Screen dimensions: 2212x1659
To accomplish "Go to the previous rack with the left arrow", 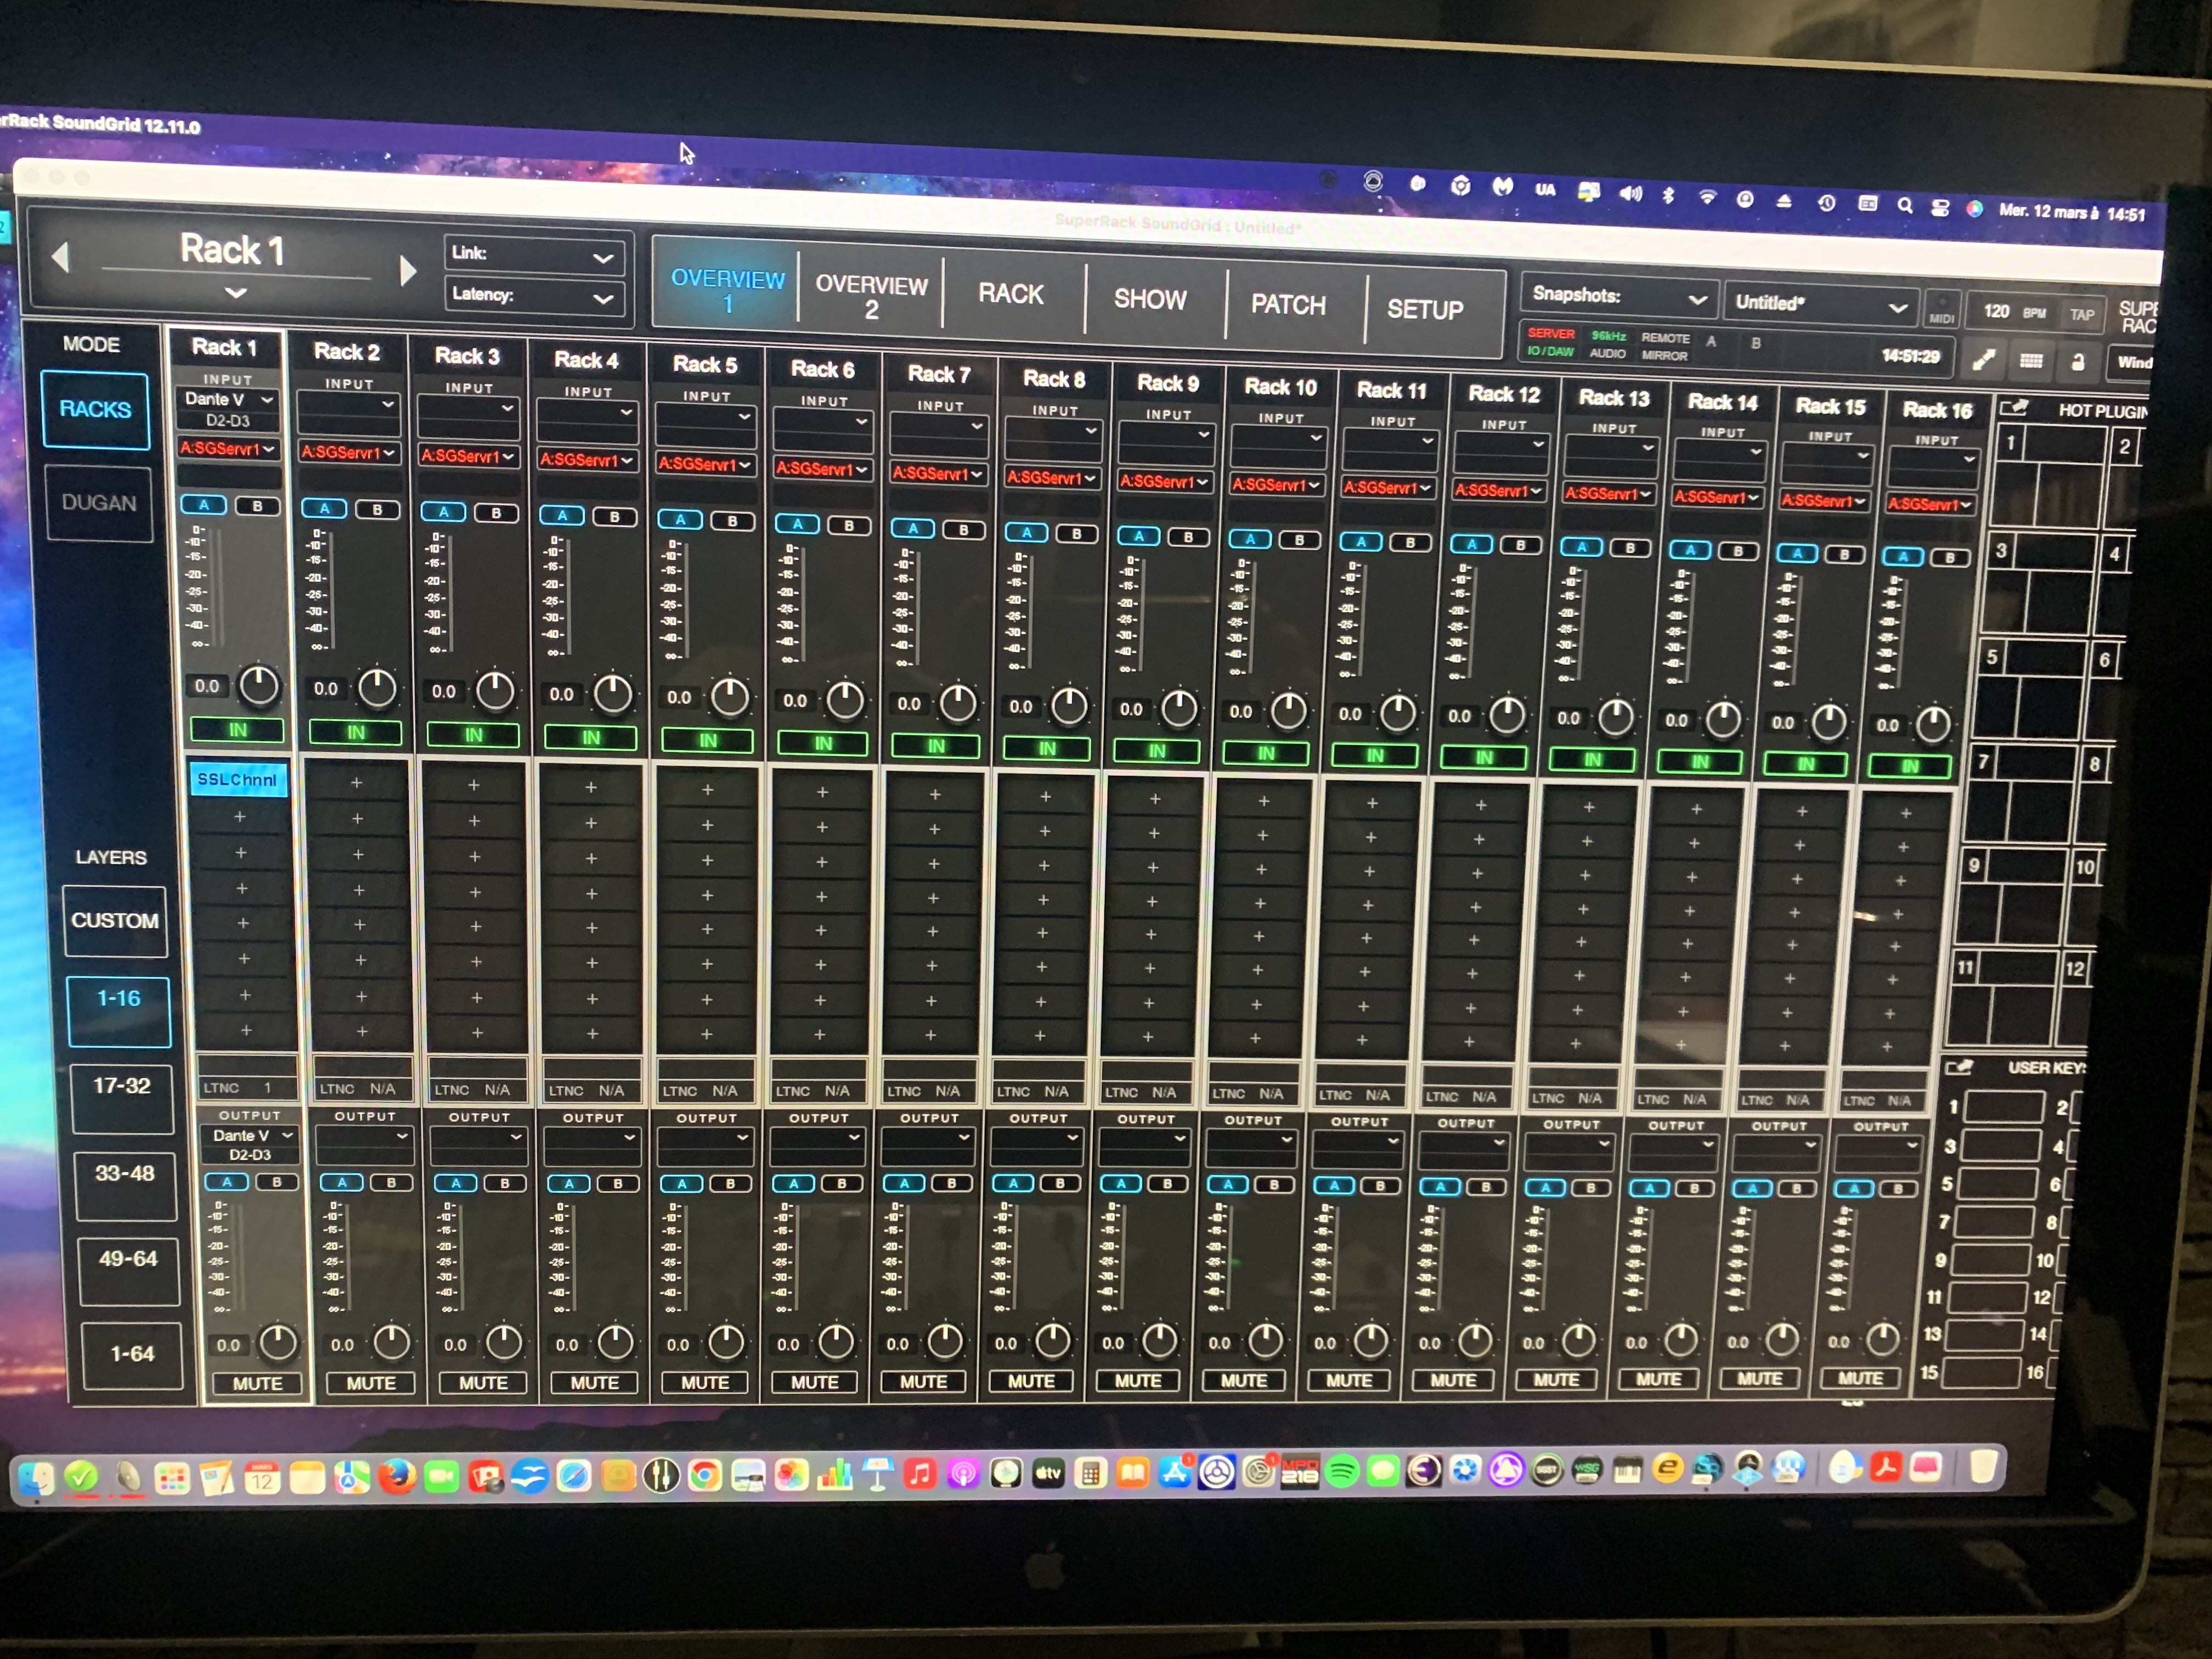I will (61, 257).
